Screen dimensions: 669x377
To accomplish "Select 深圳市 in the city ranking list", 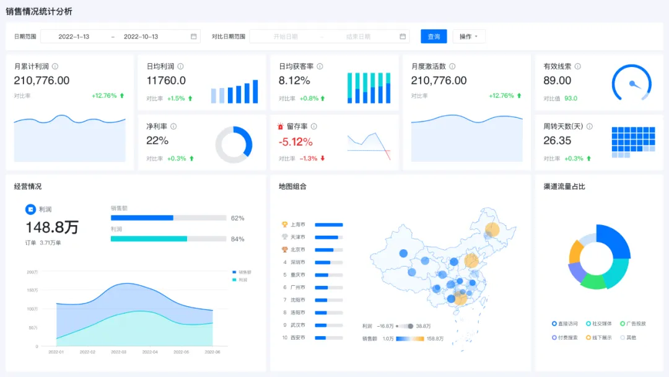I will coord(298,262).
